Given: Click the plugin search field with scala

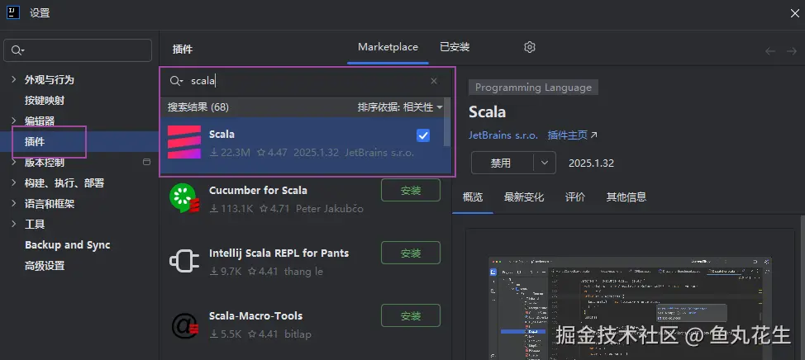Looking at the screenshot, I should coord(306,81).
